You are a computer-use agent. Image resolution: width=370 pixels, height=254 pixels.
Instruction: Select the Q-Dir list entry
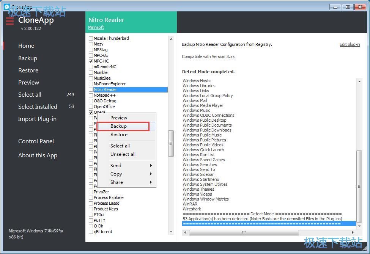pyautogui.click(x=98, y=226)
